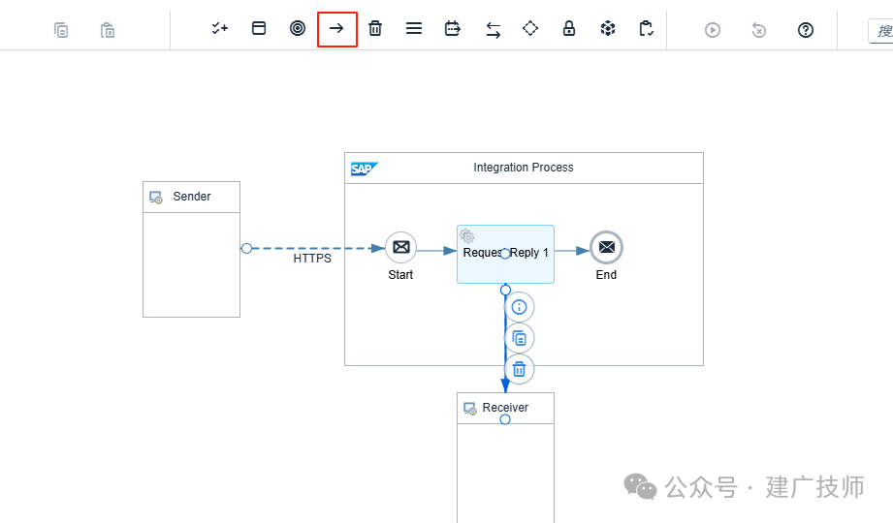893x523 pixels.
Task: Select the connector arrow tool
Action: [x=336, y=28]
